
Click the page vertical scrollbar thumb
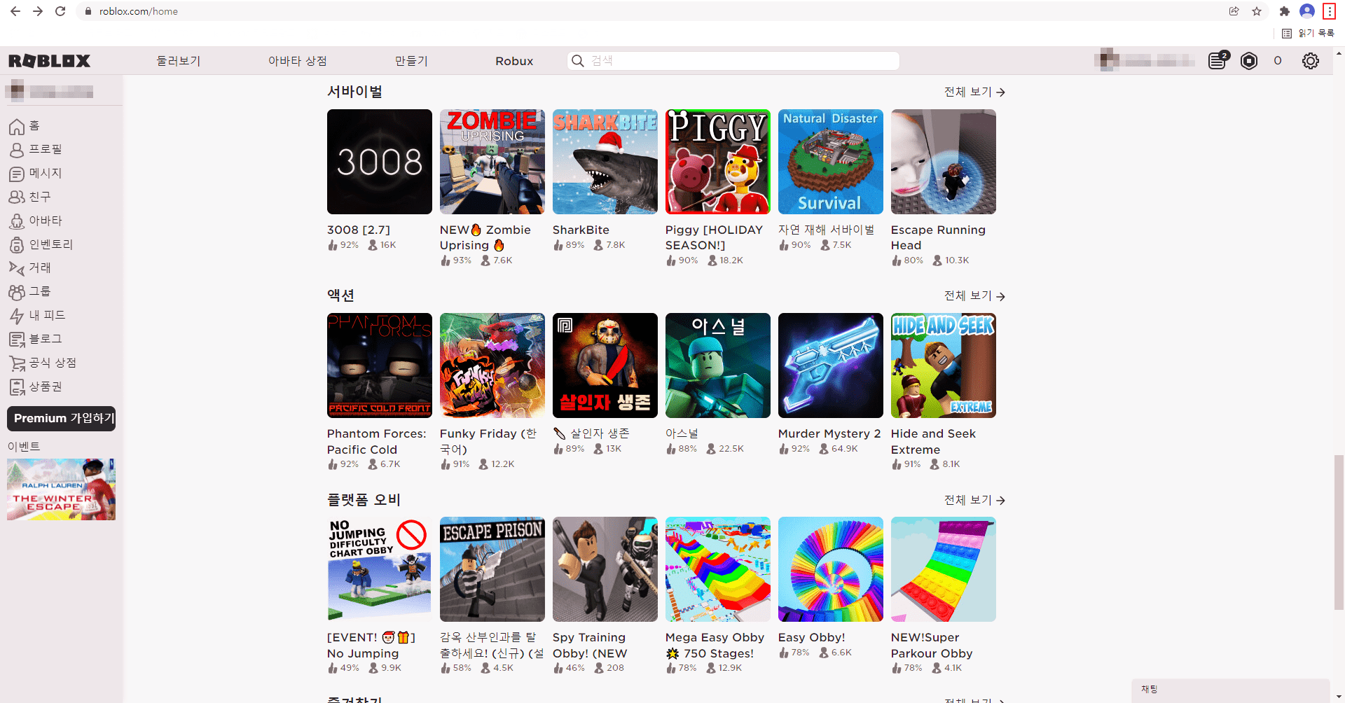coord(1339,532)
